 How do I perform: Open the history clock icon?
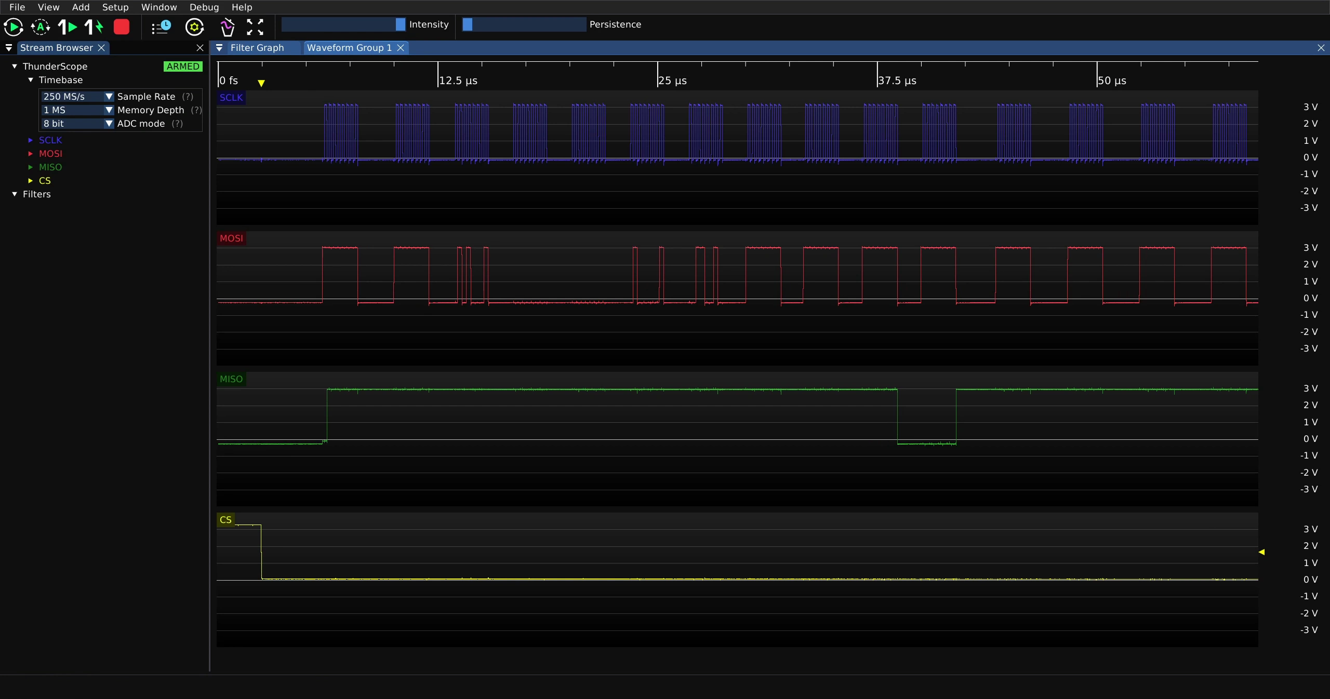161,27
